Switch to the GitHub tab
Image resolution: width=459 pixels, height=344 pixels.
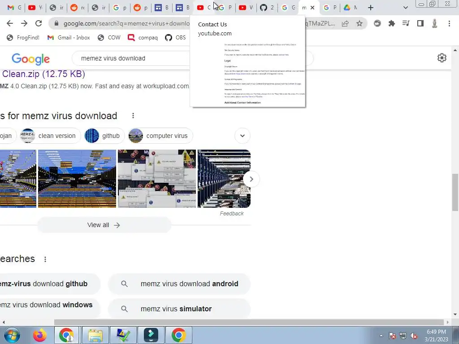click(267, 8)
